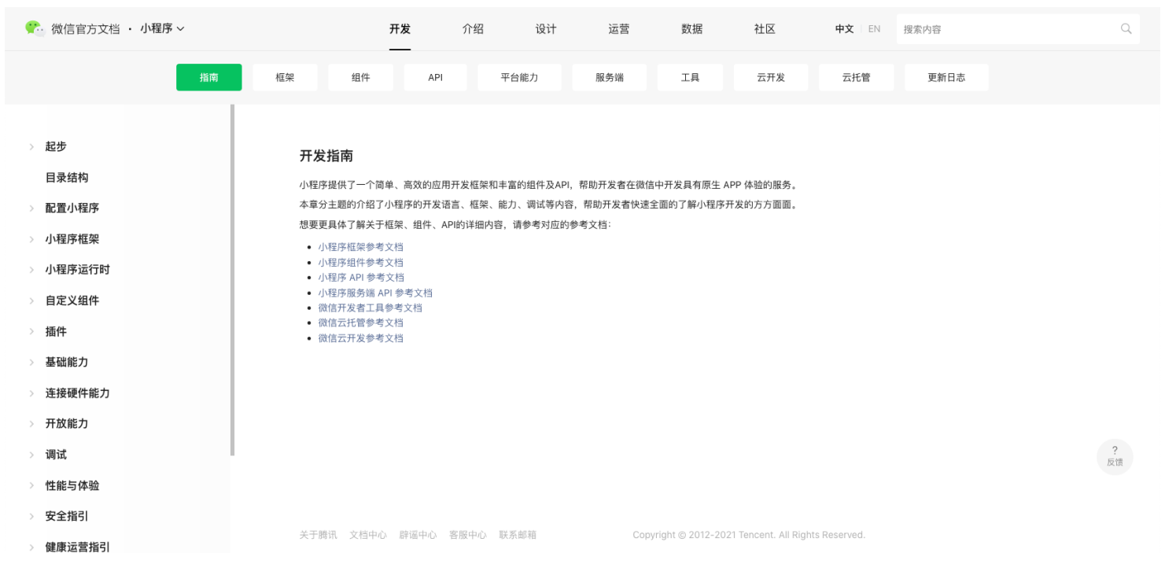Open the 微信开发者工具参考文档 link
The height and width of the screenshot is (564, 1165).
coord(370,308)
